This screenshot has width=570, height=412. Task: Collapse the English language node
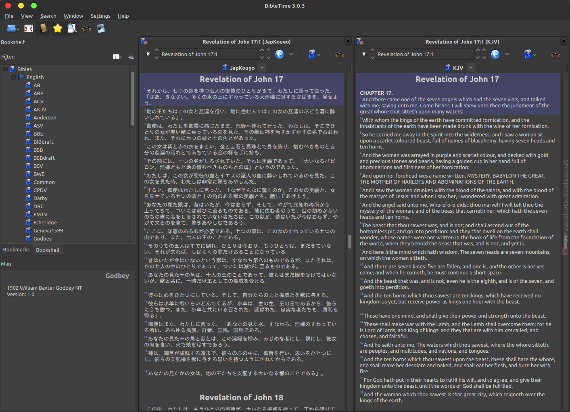(x=13, y=77)
